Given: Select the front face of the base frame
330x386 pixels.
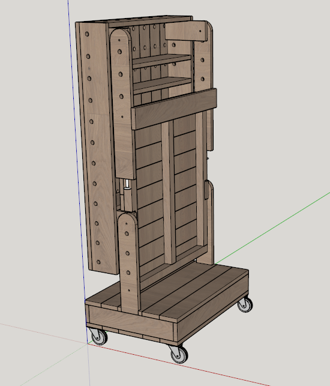Looking at the screenshot, I should [131, 324].
